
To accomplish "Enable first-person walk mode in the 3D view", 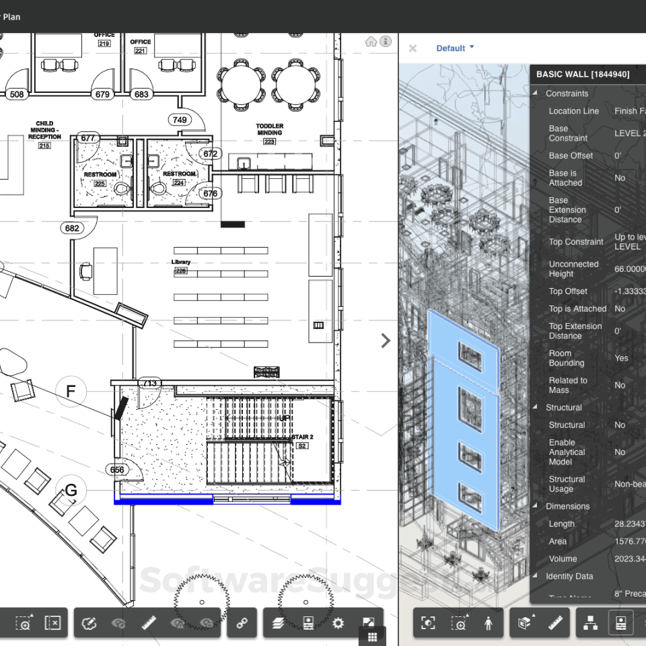I will tap(489, 622).
